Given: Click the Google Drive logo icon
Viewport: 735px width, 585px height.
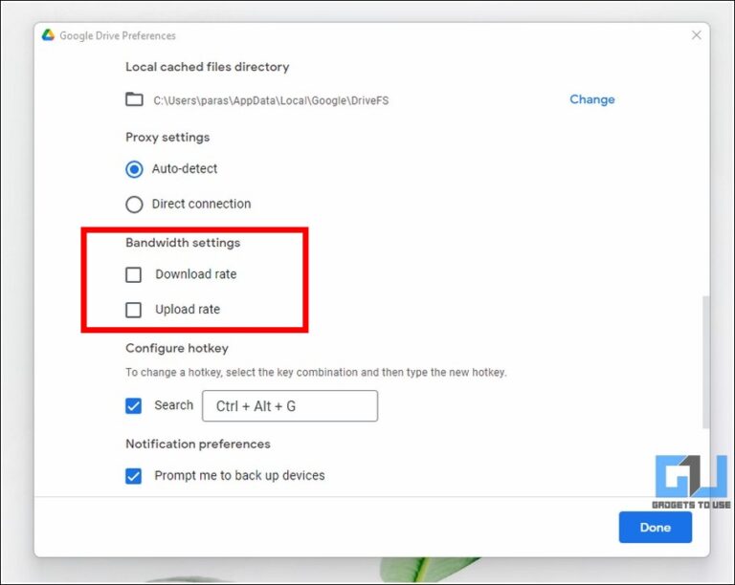Looking at the screenshot, I should click(x=48, y=35).
